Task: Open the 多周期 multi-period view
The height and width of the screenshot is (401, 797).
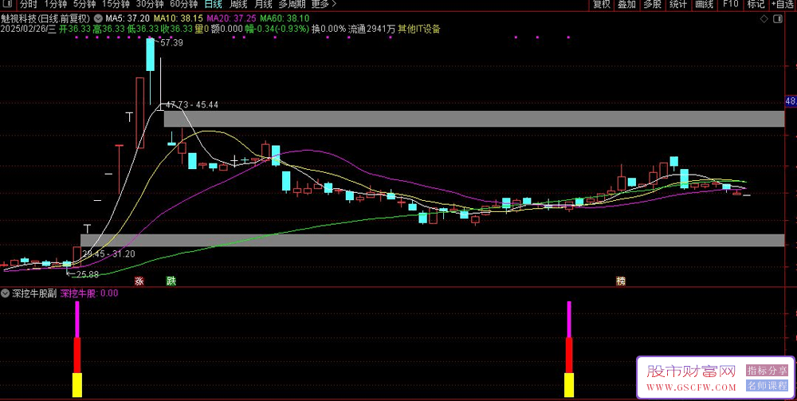Action: point(292,5)
